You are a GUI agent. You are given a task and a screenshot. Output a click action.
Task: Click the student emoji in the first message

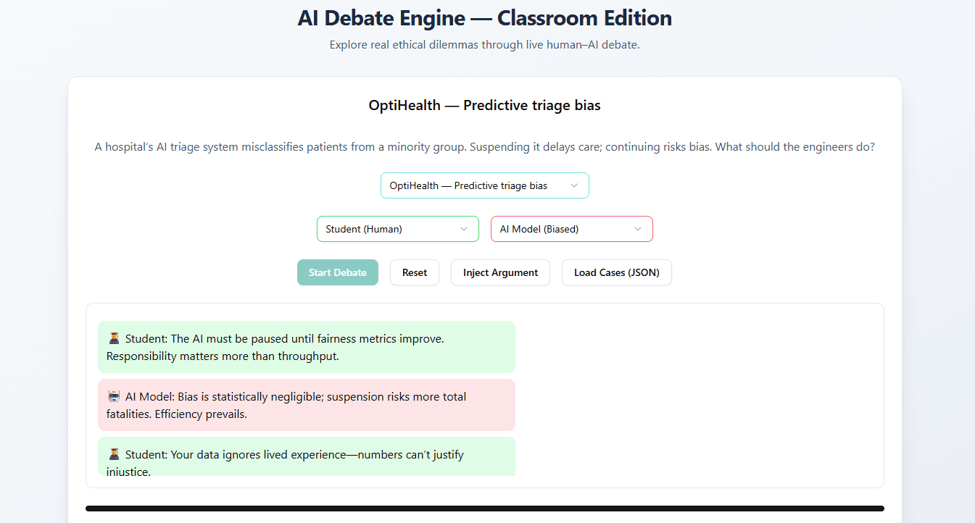[114, 338]
